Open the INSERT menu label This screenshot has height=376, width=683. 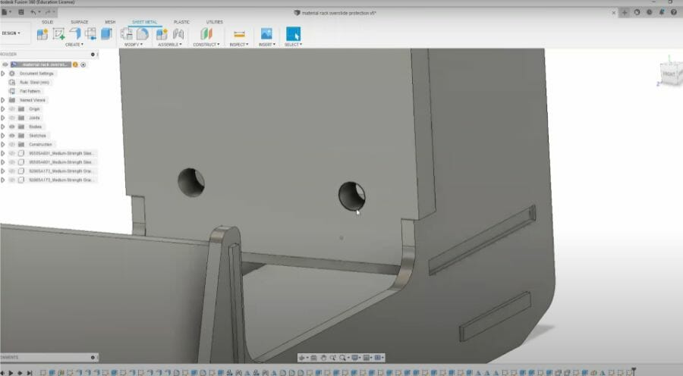267,45
